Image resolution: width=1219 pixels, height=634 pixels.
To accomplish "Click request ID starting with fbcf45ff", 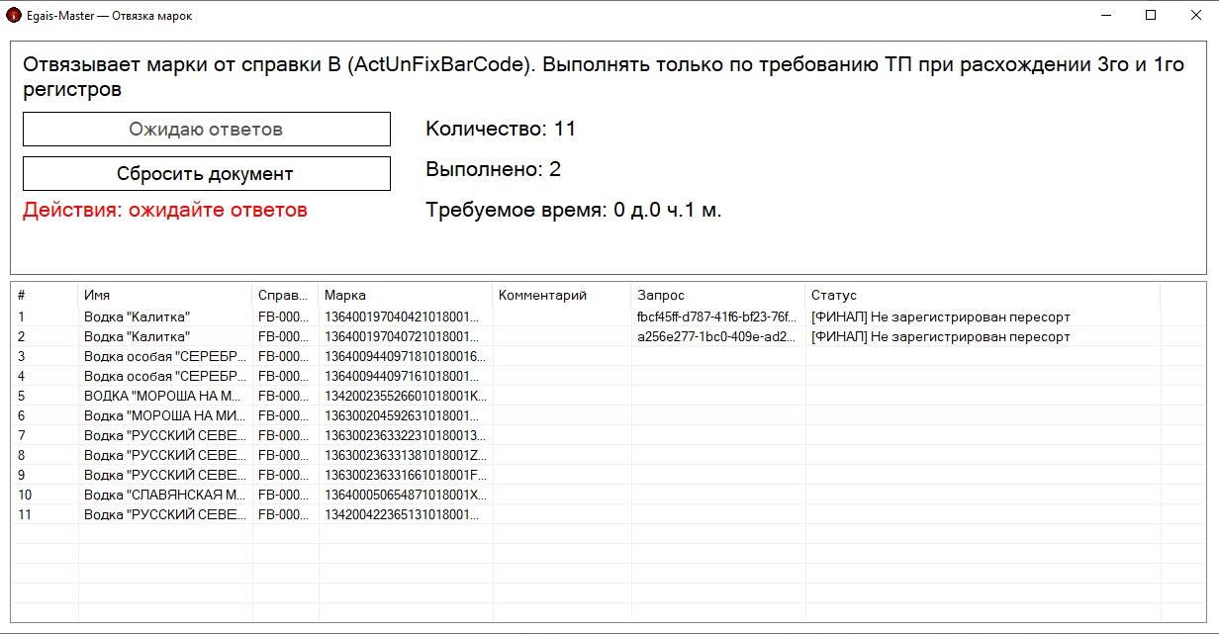I will [x=716, y=317].
